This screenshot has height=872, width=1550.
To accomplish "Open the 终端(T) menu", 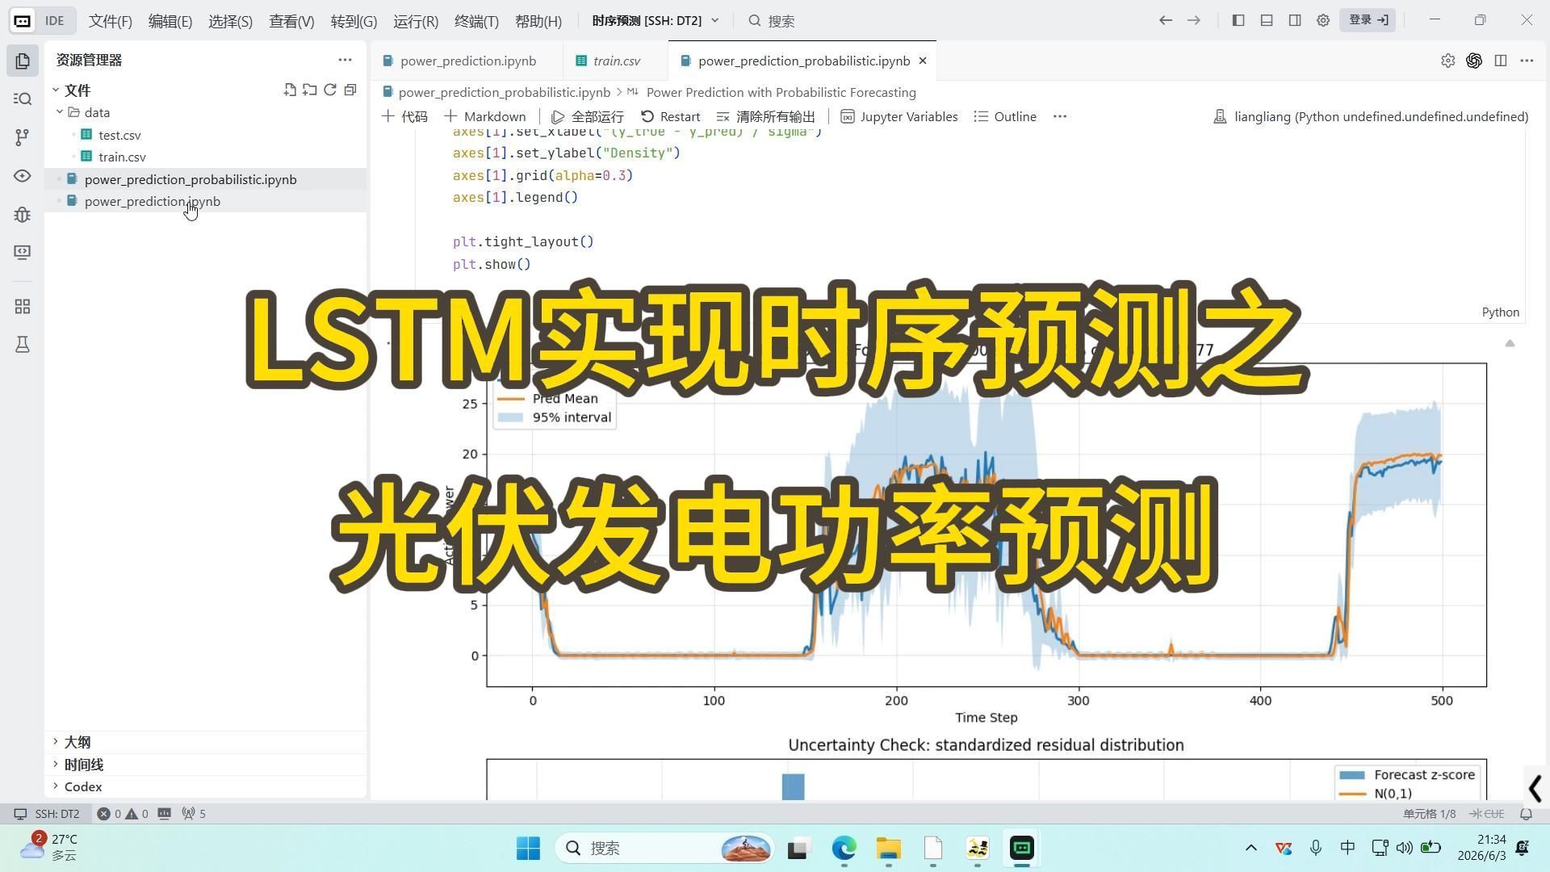I will point(476,21).
